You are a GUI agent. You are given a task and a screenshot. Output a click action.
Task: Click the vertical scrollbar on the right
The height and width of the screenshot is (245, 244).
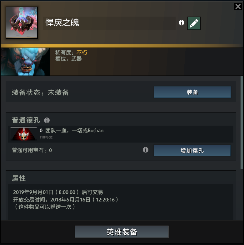pos(242,122)
